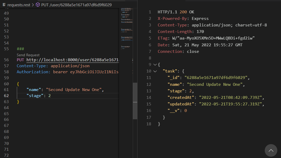Click application/json value in request editor
281x158 pixels.
click(x=70, y=66)
